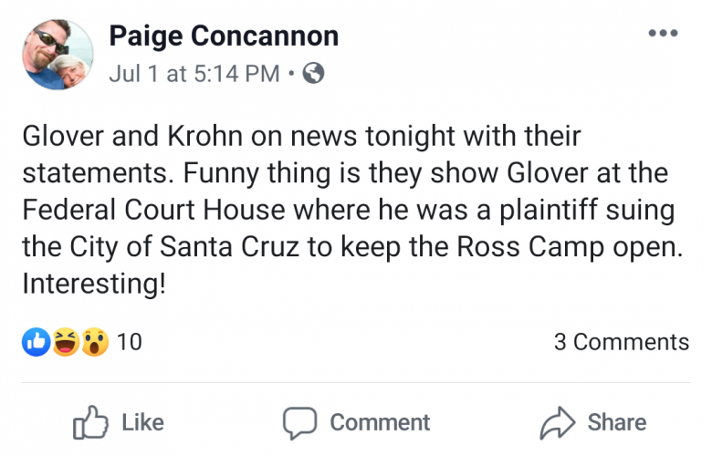
Task: Click the laughing Haha reaction emoji
Action: [65, 342]
